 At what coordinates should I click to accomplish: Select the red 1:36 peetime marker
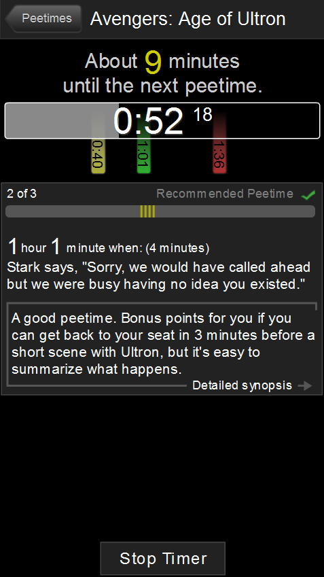click(x=219, y=154)
